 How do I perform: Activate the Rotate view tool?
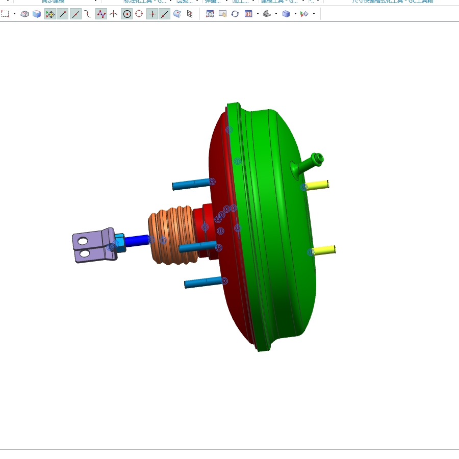pyautogui.click(x=235, y=14)
